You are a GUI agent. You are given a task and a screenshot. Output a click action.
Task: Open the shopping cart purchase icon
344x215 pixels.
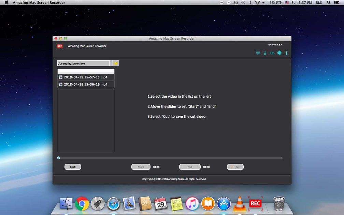click(258, 53)
